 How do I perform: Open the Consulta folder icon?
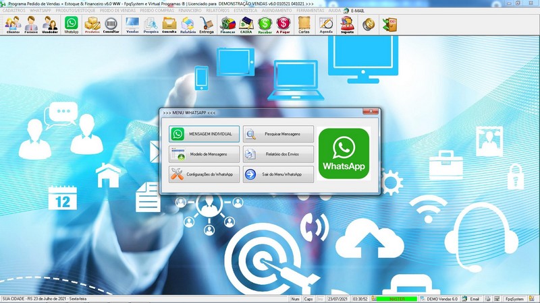click(169, 25)
